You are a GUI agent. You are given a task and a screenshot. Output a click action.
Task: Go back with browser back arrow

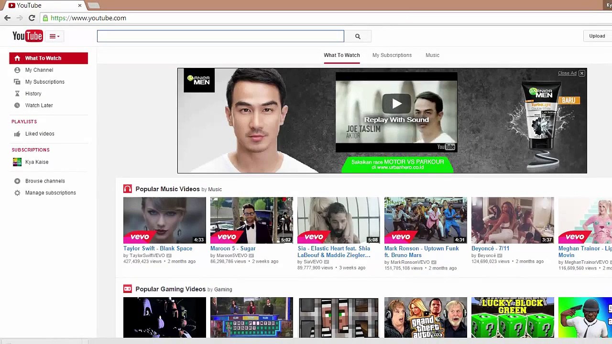7,18
